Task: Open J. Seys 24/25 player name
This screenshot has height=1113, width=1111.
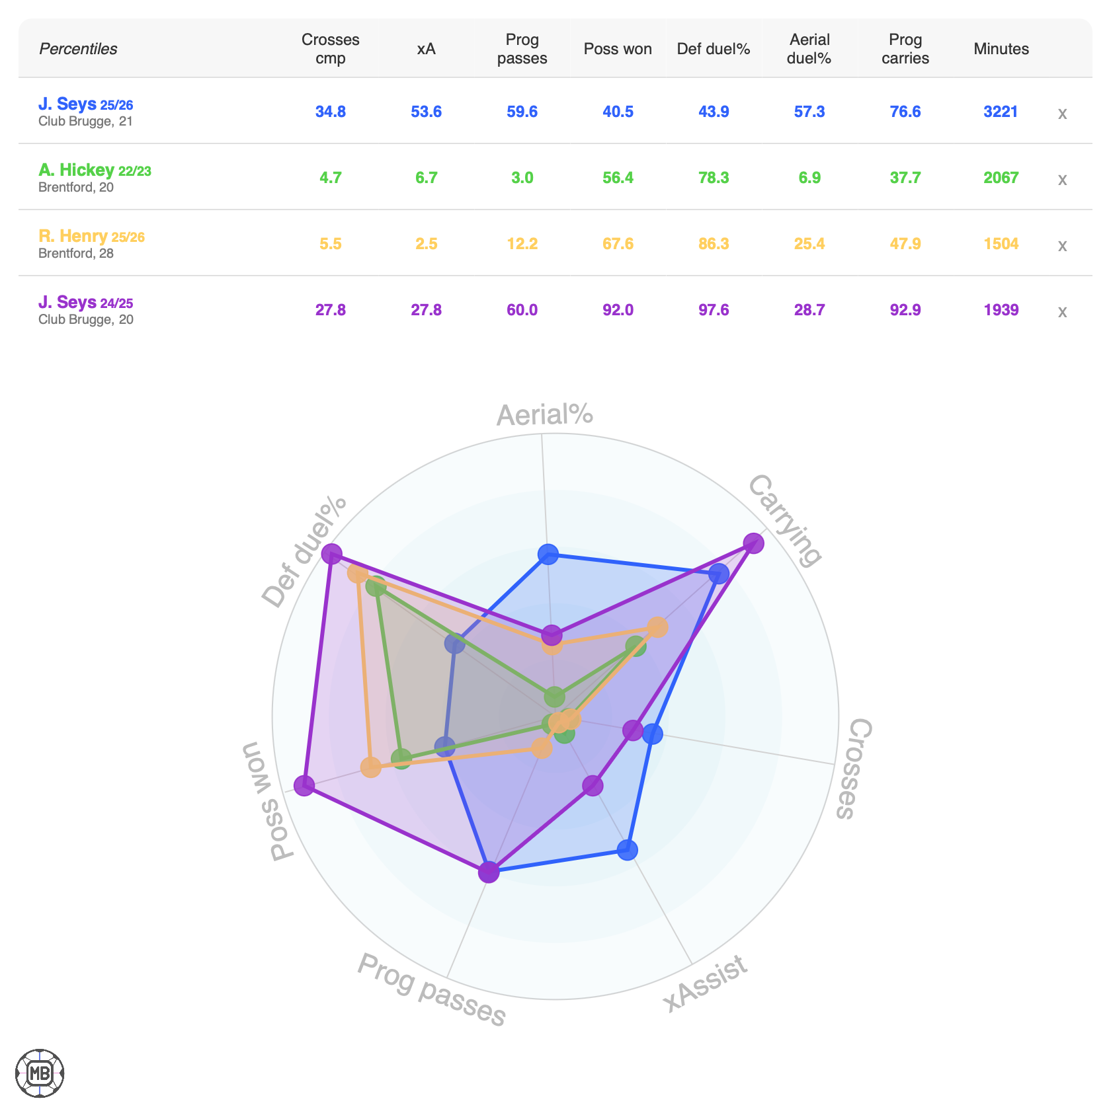Action: (x=86, y=303)
